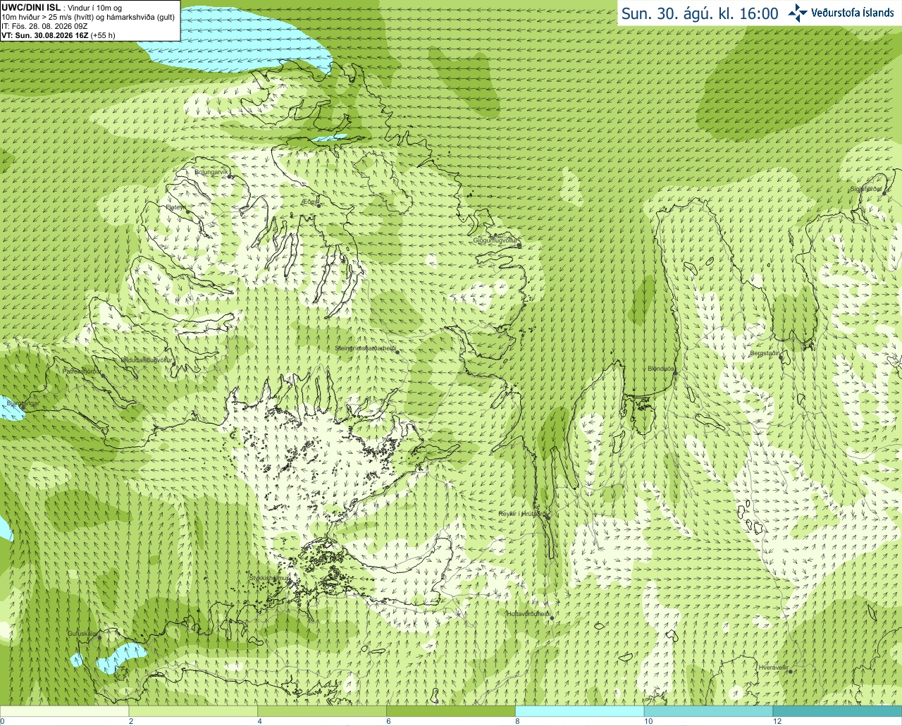Screen dimensions: 902x726
Task: Select the Reykir í Hrútafirði marker
Action: click(x=548, y=516)
